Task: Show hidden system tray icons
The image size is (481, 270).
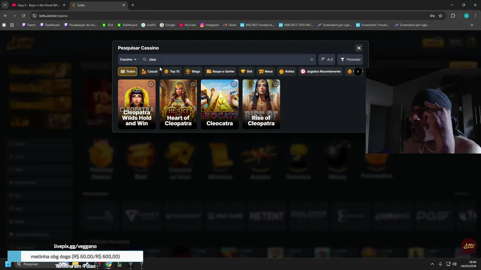Action: pos(432,264)
